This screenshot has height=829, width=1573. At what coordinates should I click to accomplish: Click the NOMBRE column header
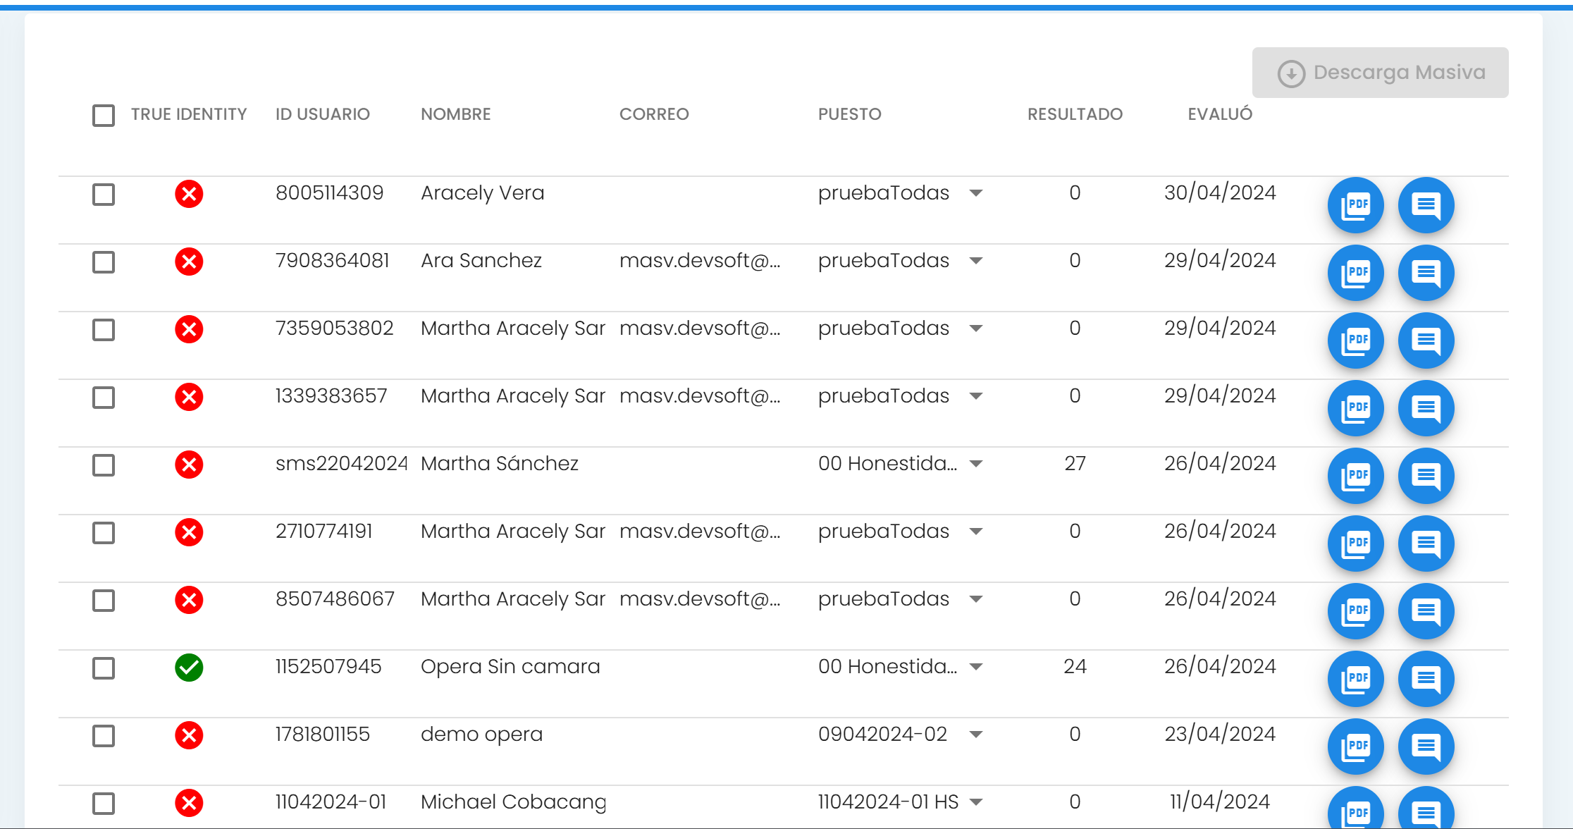coord(455,114)
